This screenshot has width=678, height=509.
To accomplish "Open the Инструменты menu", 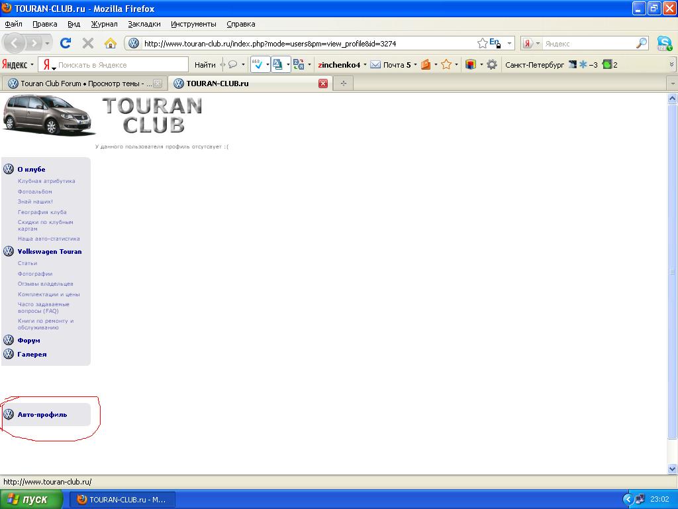I will 193,24.
